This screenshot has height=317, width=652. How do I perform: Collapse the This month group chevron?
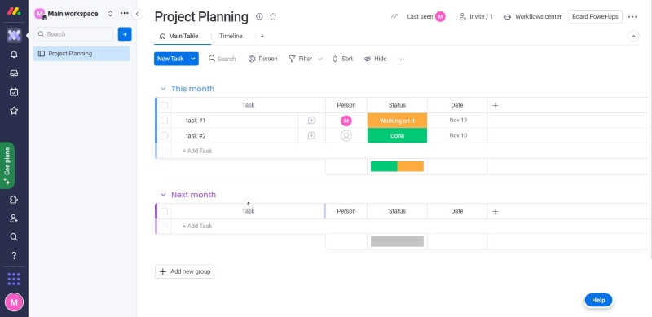[x=163, y=89]
